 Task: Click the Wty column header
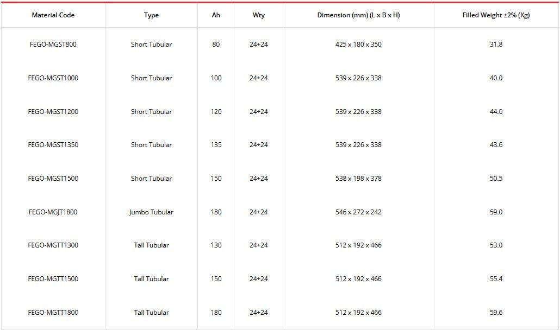(259, 15)
